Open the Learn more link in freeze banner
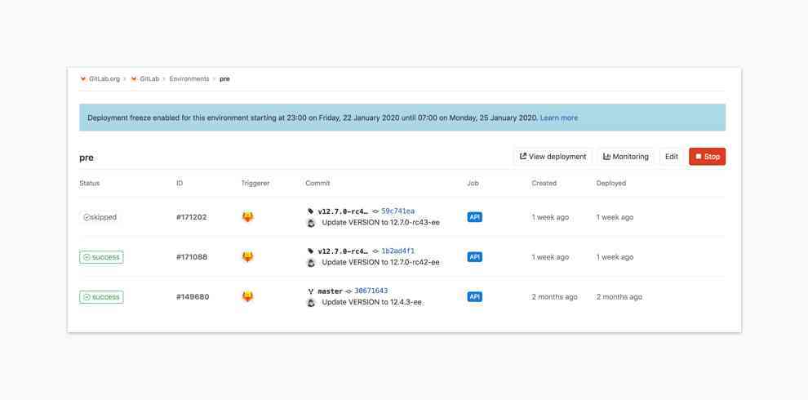The width and height of the screenshot is (808, 400). (x=558, y=118)
